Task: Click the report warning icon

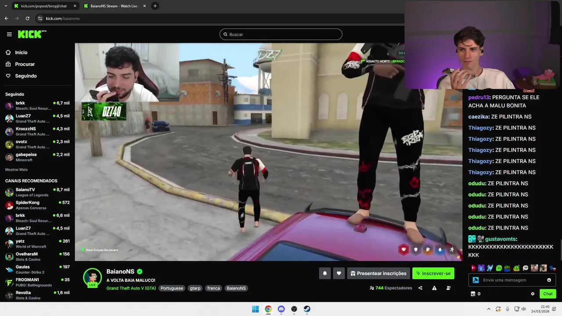Action: coord(434,288)
